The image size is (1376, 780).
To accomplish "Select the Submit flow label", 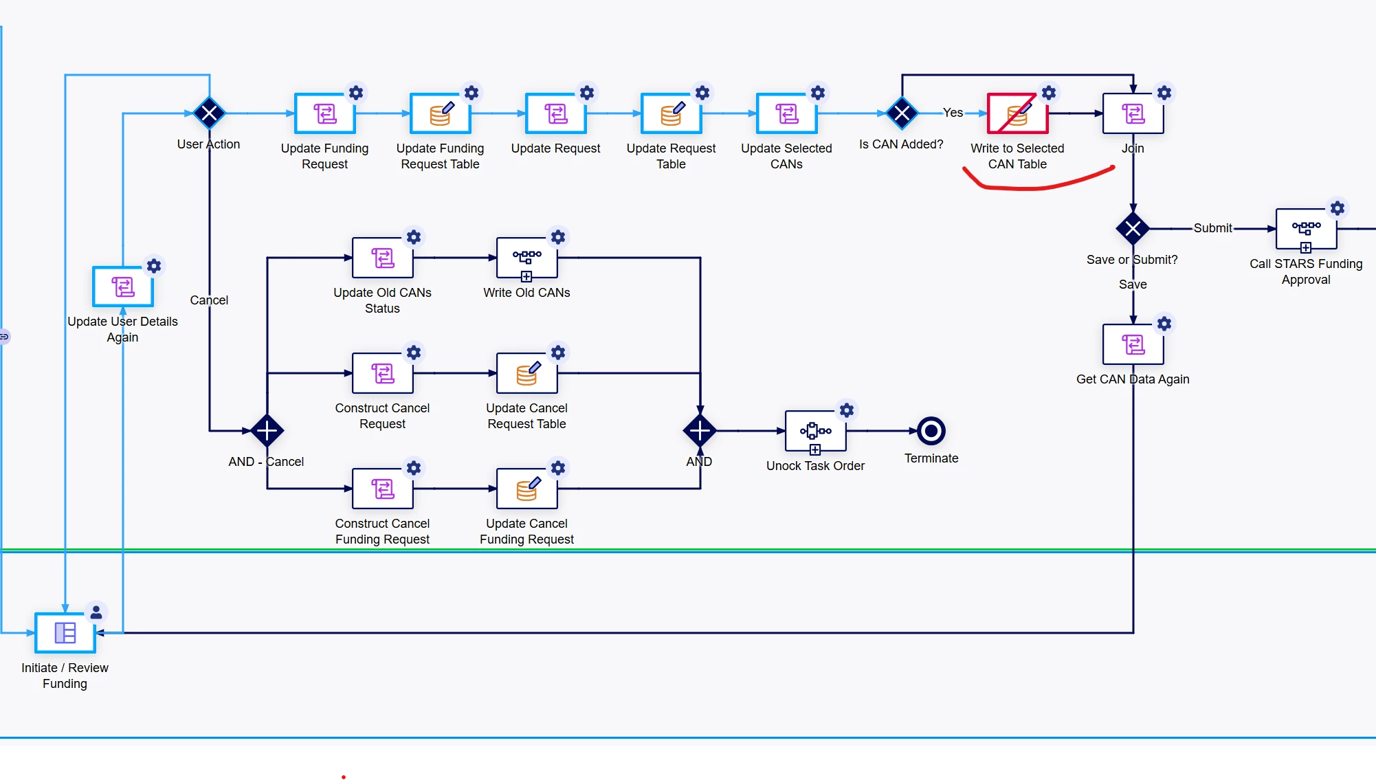I will coord(1213,228).
